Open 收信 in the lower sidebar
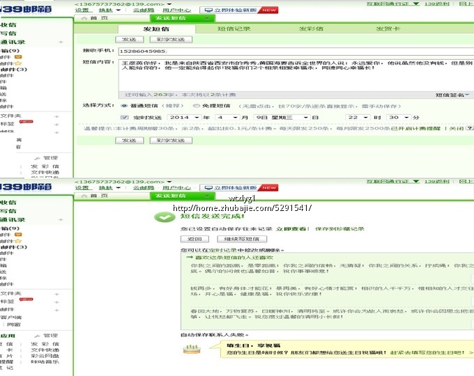The width and height of the screenshot is (474, 376). (x=8, y=203)
